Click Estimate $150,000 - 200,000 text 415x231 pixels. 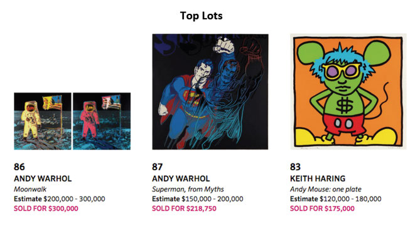point(198,199)
